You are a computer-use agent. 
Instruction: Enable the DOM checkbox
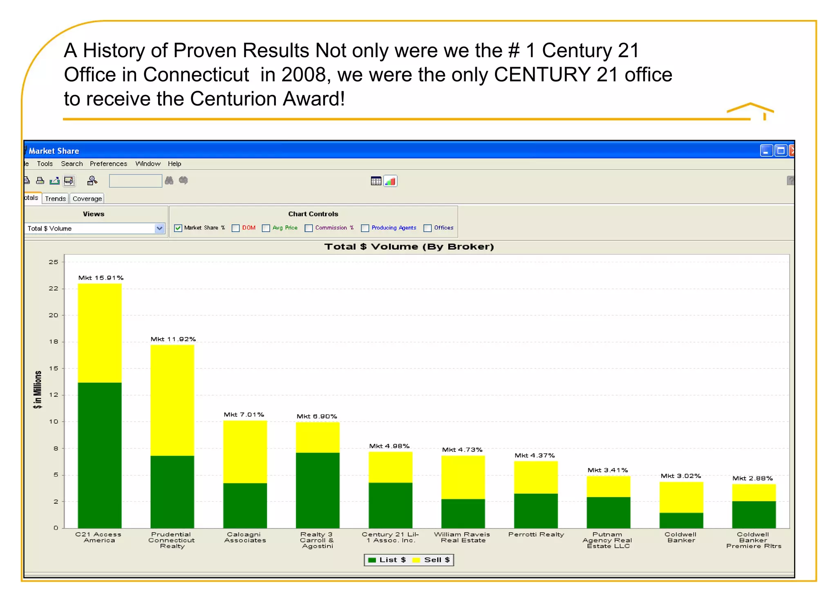point(236,228)
